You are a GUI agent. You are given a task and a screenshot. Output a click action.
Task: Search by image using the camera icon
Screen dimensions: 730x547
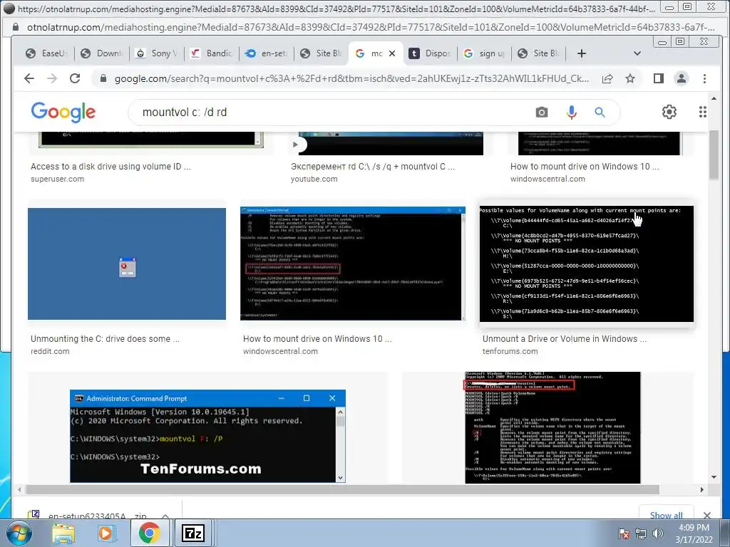point(542,112)
